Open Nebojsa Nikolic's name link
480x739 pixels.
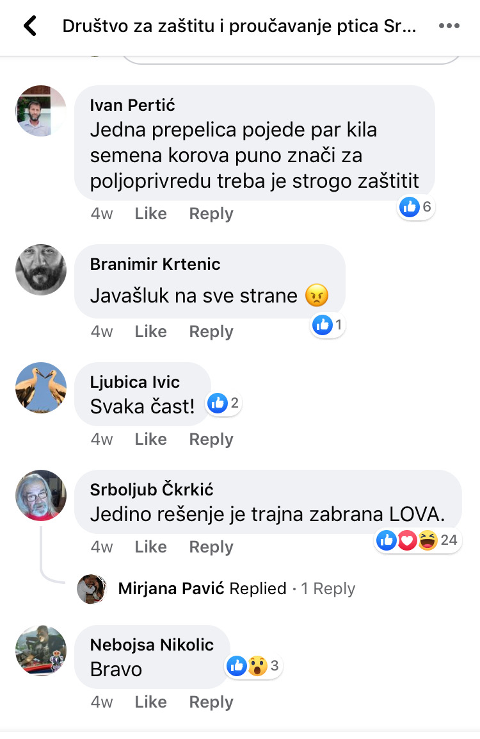tap(152, 644)
